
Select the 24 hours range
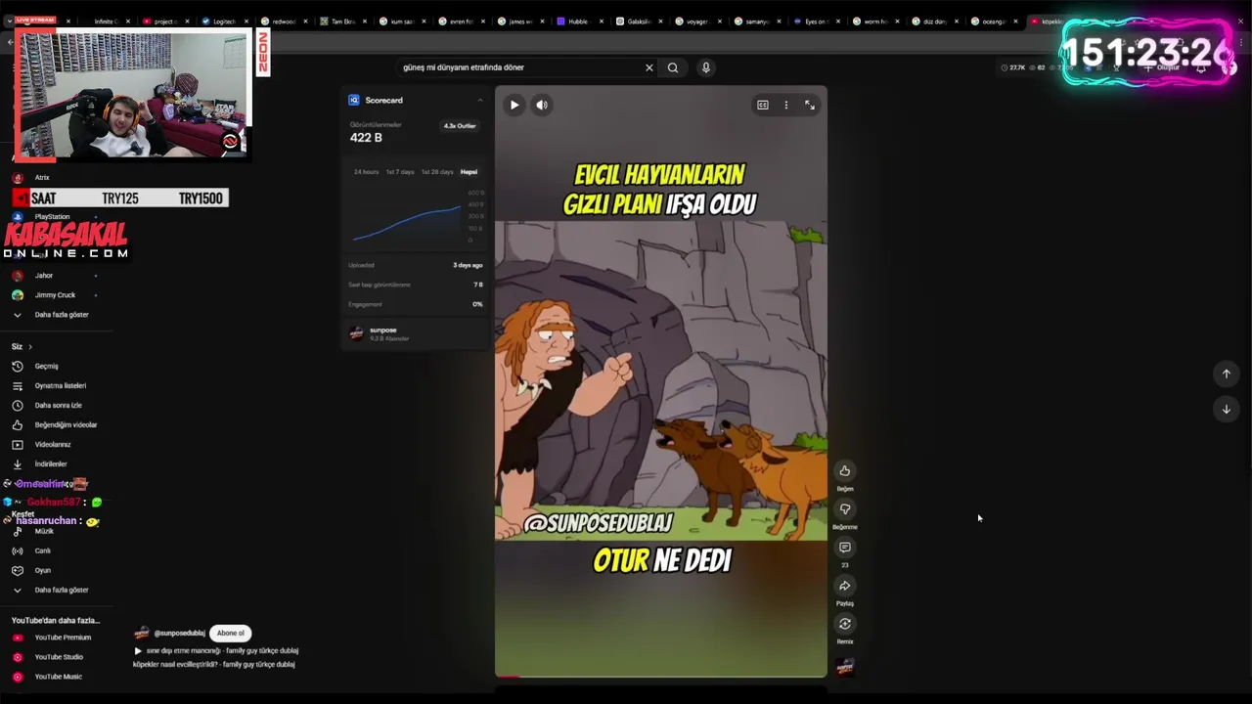[x=366, y=172]
